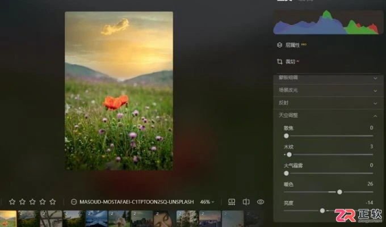Viewport: 386px width, 227px height.
Task: Click the crop icon beside 裁切
Action: (x=280, y=61)
